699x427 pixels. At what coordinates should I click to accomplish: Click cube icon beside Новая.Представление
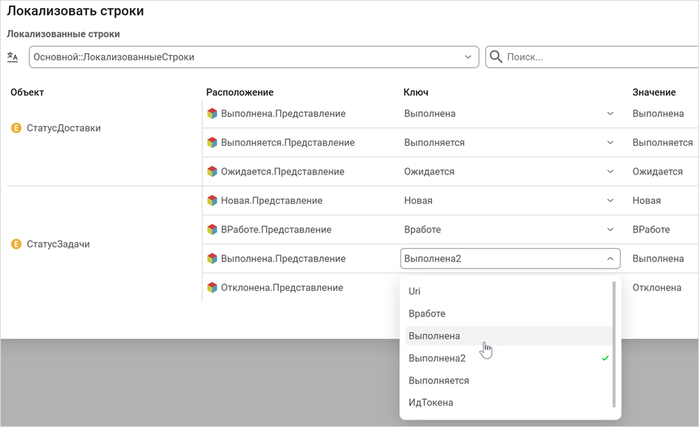coord(212,200)
